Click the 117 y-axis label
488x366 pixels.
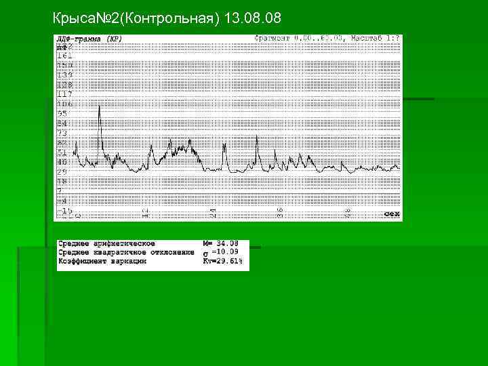point(64,94)
